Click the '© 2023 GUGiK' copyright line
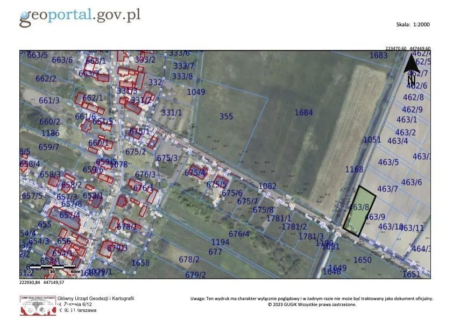The width and height of the screenshot is (453, 320). point(312,304)
